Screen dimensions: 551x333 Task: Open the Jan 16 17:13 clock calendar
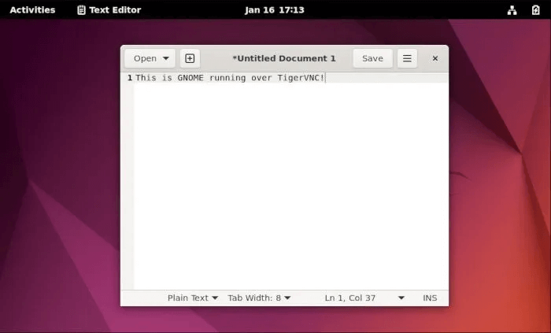click(x=275, y=9)
